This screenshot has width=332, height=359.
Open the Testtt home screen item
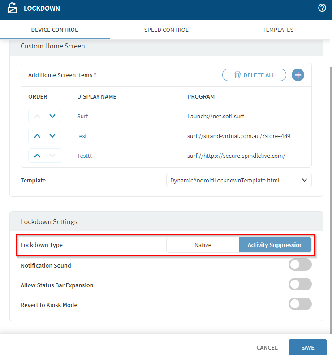click(x=84, y=156)
